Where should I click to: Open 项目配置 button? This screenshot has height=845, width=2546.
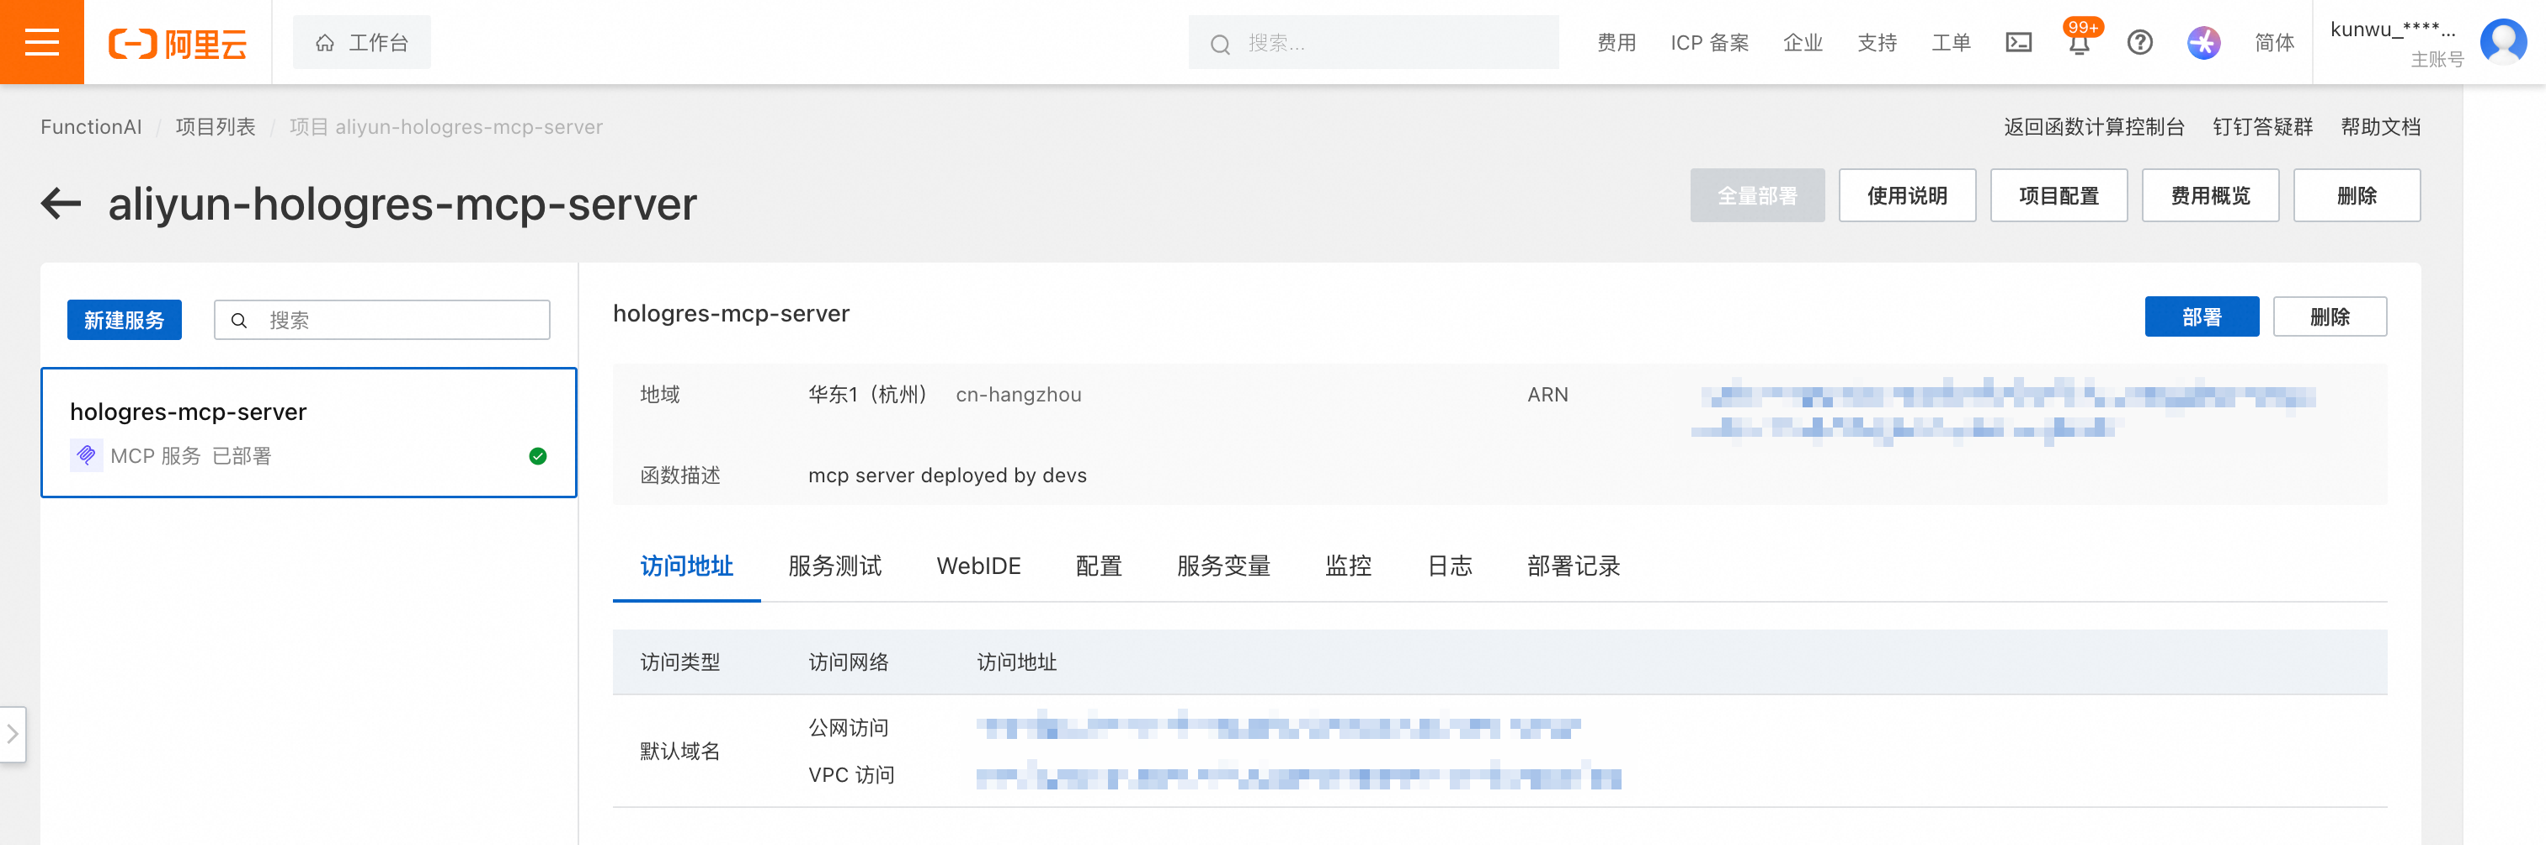[2058, 196]
